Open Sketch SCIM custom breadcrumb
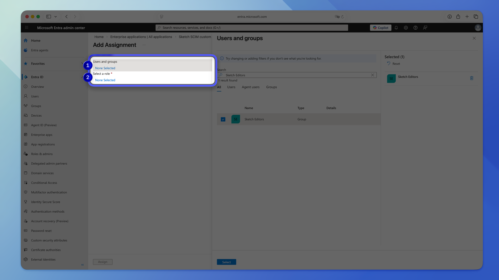Screen dimensions: 499x280 (x=195, y=37)
